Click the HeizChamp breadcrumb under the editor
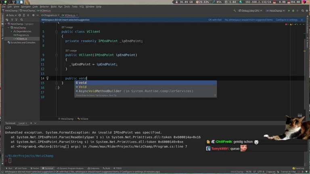The width and height of the screenshot is (310, 174). pos(66,119)
